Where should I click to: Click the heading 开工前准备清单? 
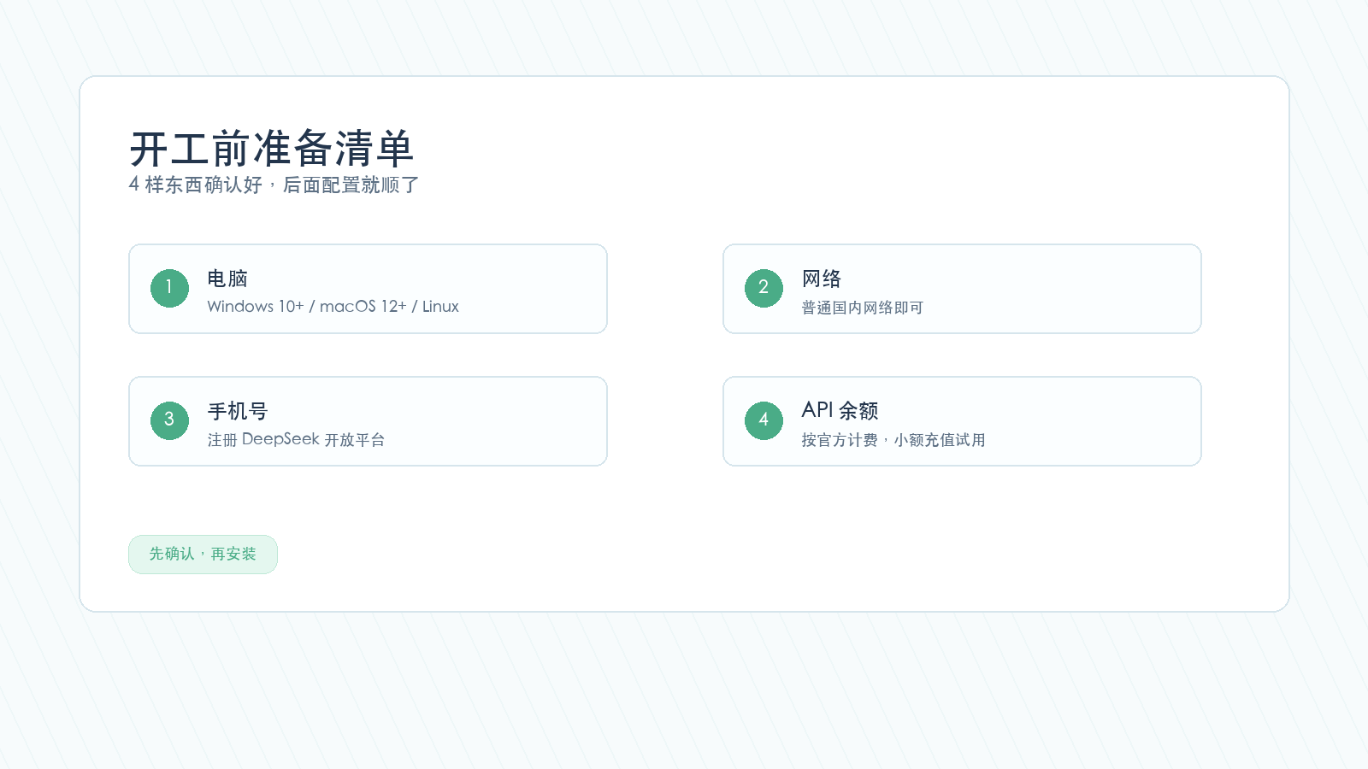[x=272, y=149]
